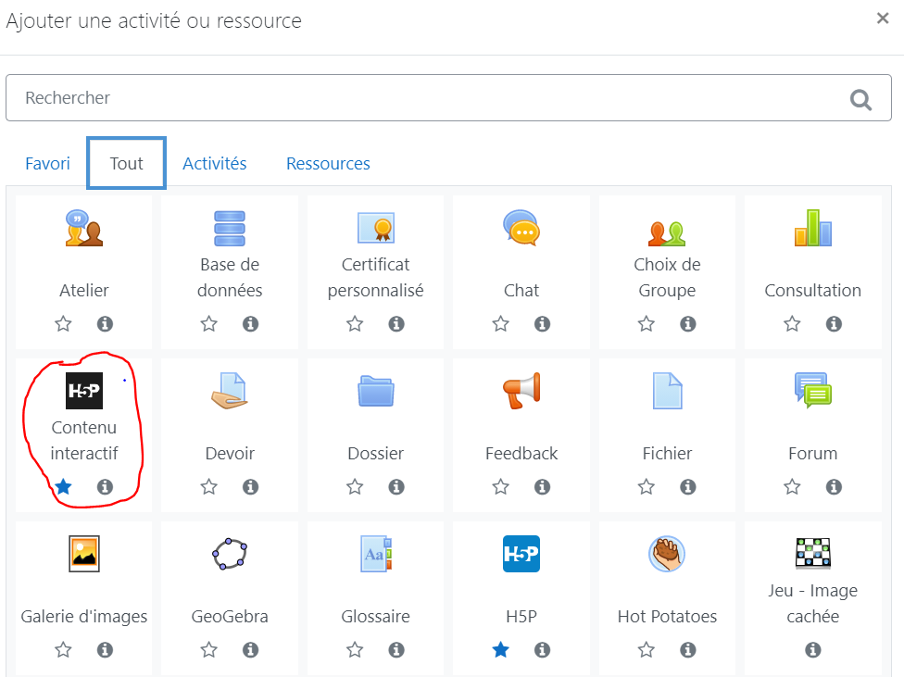Viewport: 904px width, 677px height.
Task: Focus the Rechercher search field
Action: (x=448, y=97)
